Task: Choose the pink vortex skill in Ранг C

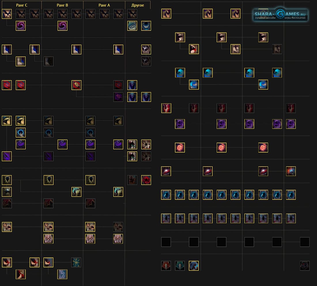Action: (x=21, y=26)
